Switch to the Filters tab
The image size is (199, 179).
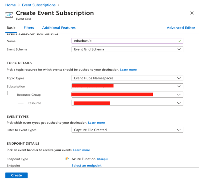pos(29,28)
